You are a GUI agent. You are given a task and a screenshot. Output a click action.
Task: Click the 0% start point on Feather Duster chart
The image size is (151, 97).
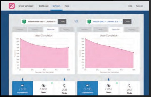pos(20,39)
